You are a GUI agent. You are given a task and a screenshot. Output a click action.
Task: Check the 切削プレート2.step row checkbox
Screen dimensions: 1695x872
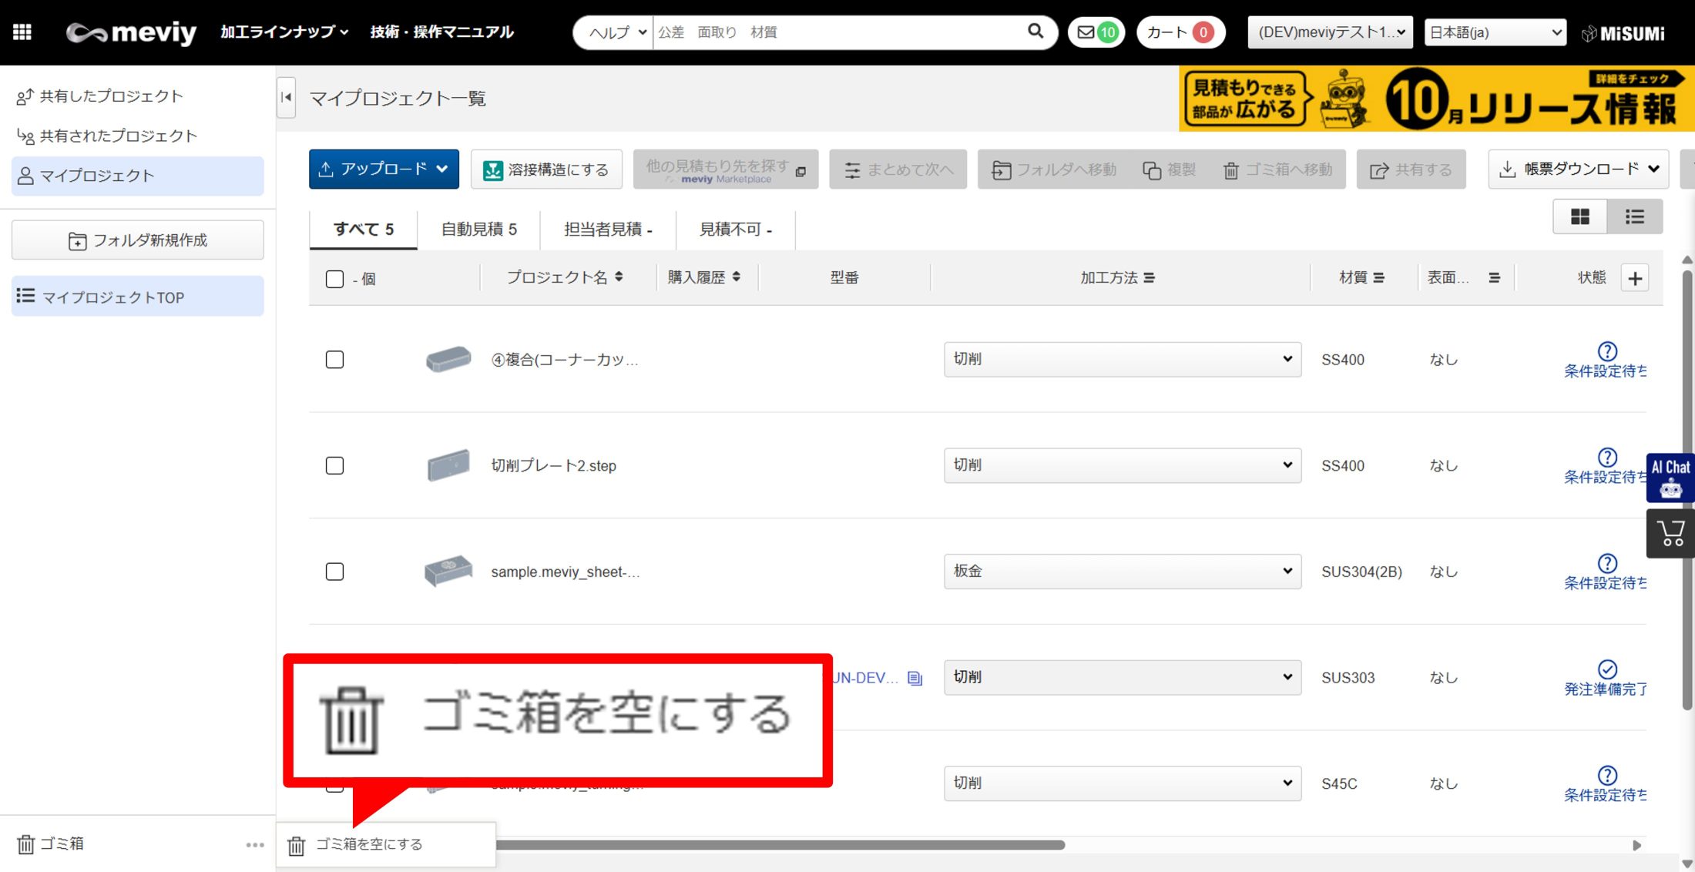coord(334,466)
